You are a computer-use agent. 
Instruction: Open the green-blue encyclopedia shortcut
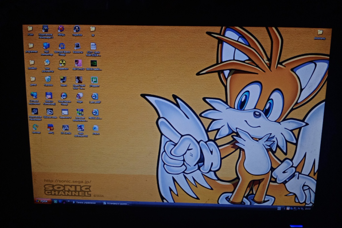pos(80,115)
